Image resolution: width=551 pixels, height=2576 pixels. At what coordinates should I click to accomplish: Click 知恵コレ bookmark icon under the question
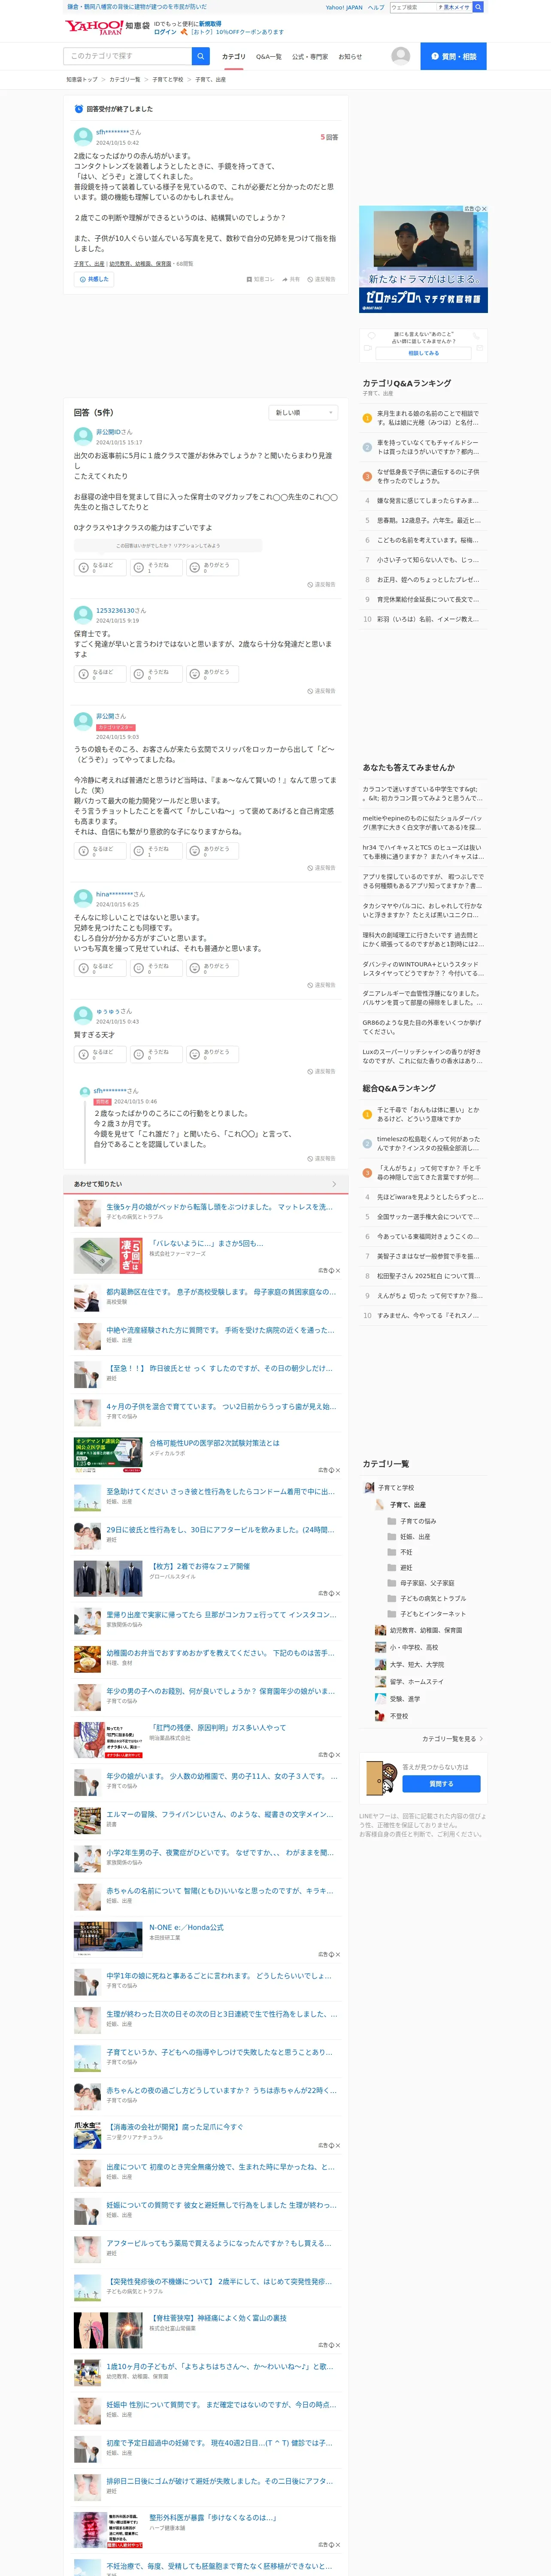point(260,279)
